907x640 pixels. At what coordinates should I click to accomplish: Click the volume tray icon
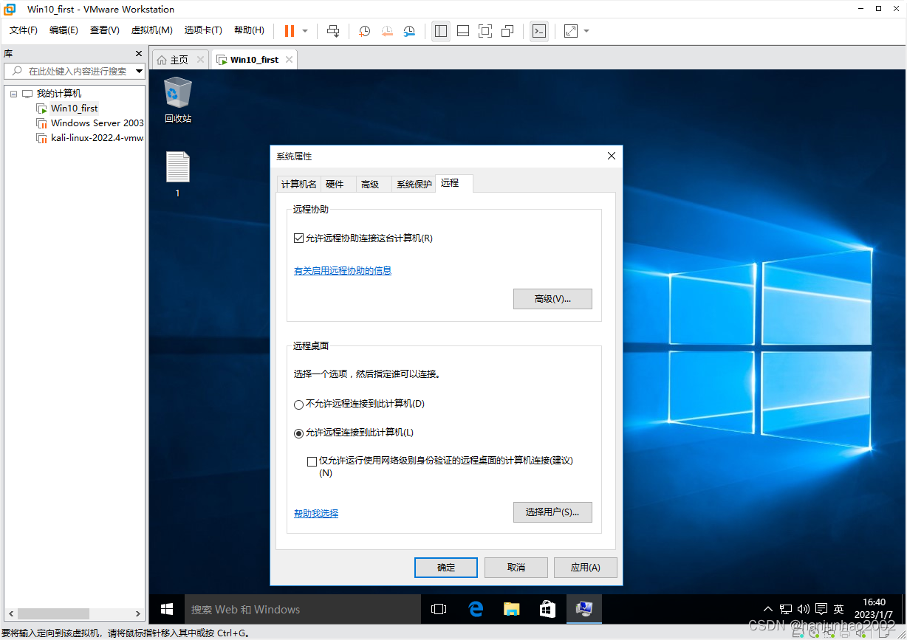point(804,610)
